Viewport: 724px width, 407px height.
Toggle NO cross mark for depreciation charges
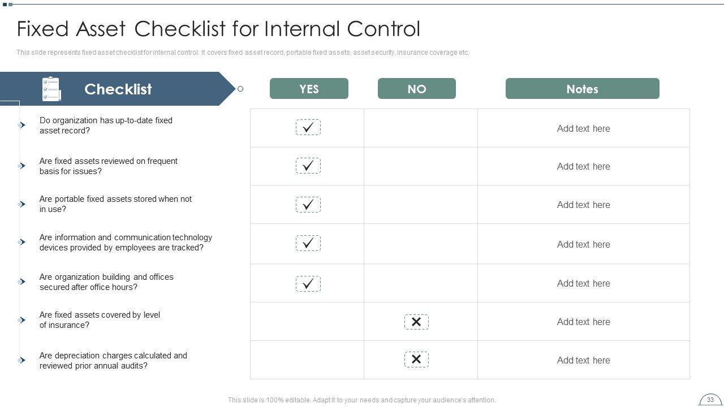(416, 360)
